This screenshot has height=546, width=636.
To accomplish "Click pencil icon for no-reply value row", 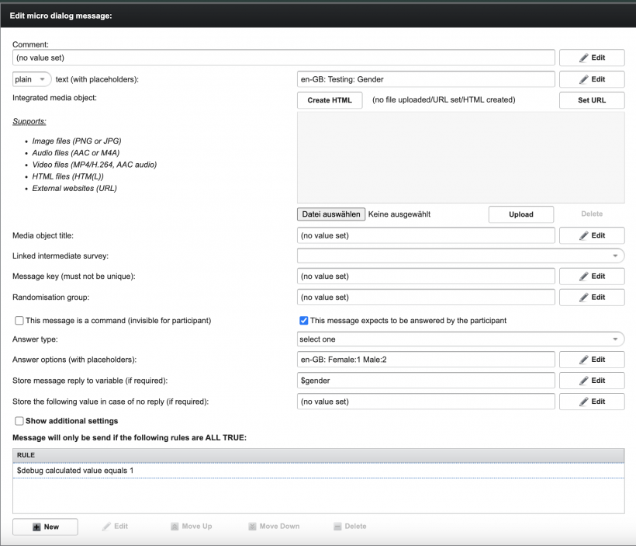I will tap(584, 402).
